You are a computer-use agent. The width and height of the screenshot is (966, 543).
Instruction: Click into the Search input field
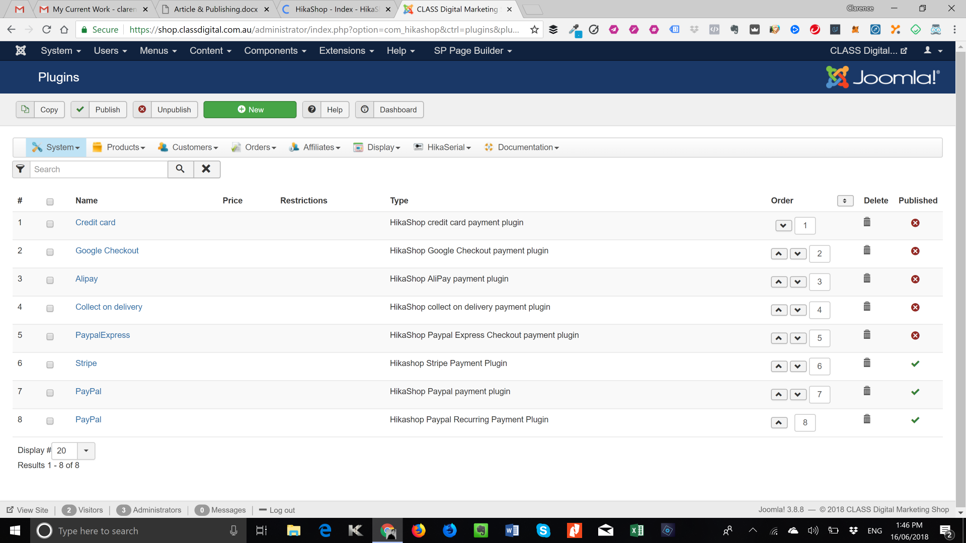point(99,169)
